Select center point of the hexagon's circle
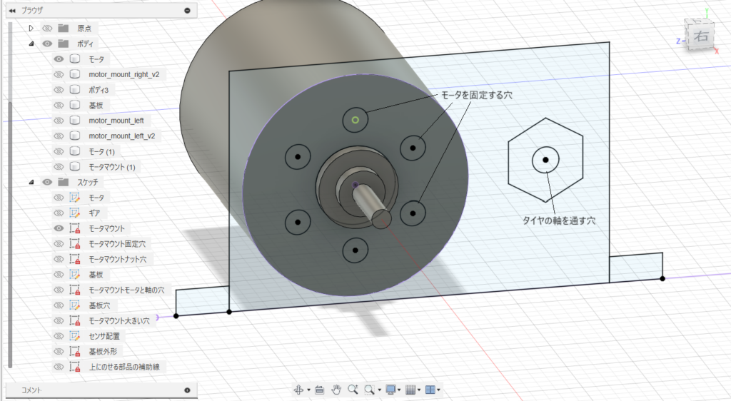731x401 pixels. coord(545,160)
